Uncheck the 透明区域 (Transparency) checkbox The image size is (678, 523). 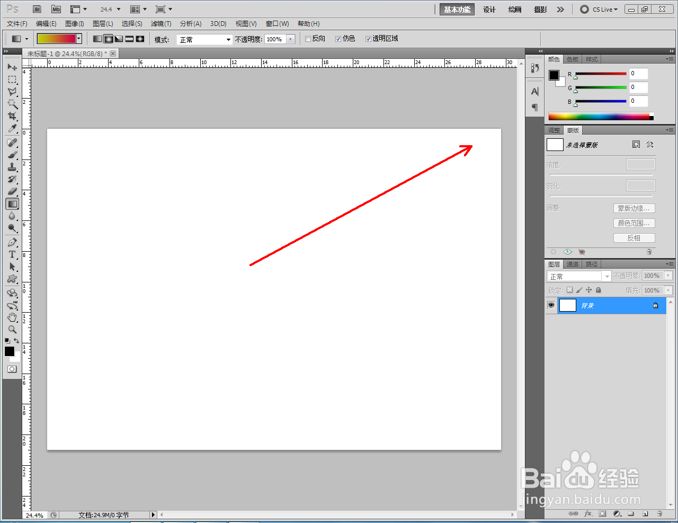coord(368,39)
